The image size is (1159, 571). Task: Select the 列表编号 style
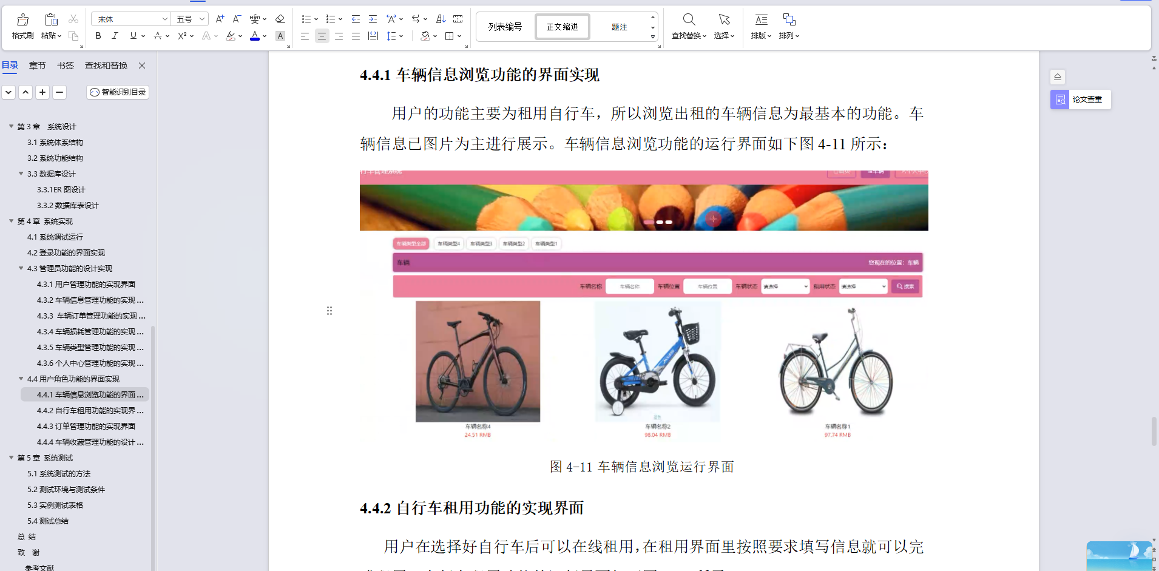[505, 27]
